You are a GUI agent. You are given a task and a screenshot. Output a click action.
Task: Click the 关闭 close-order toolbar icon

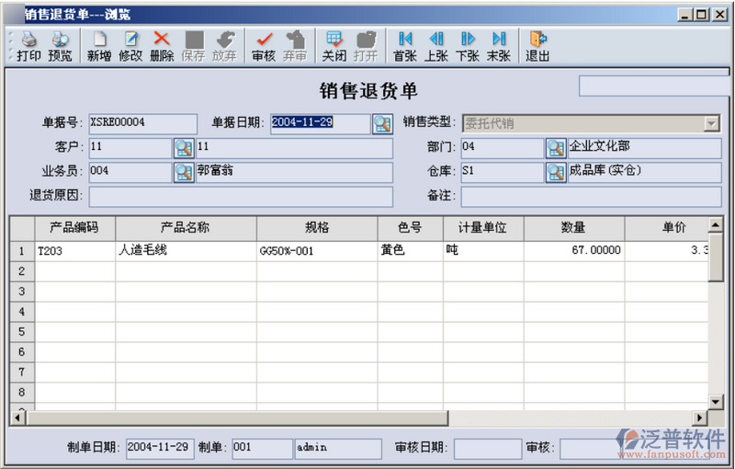pos(334,46)
